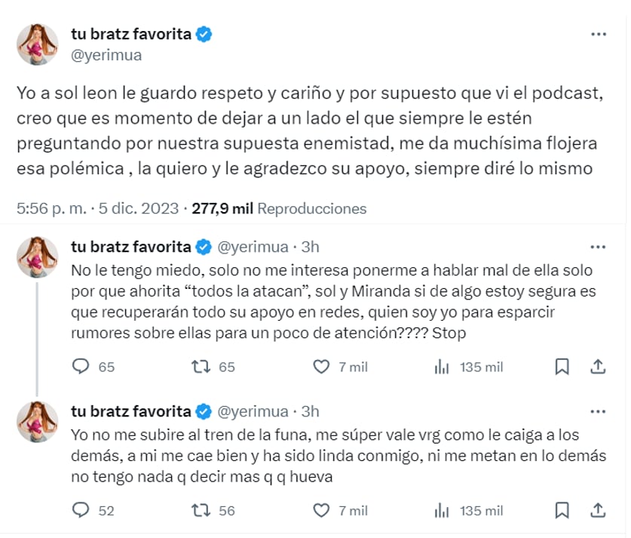The image size is (631, 538).
Task: Reply to the 'tren de la funa' tweet
Action: (81, 511)
